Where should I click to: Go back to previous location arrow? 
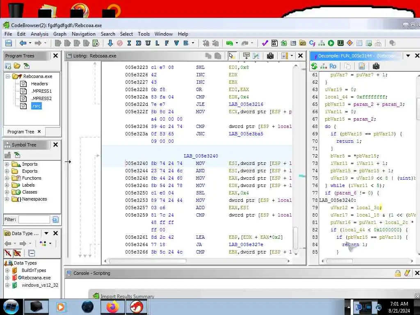[x=23, y=43]
